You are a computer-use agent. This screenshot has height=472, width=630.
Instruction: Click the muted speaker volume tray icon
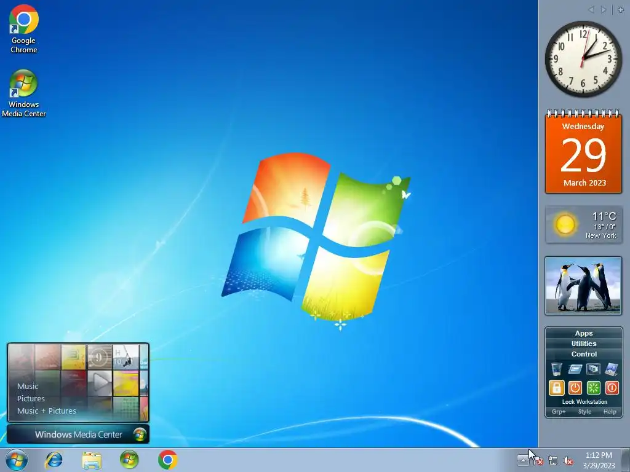pyautogui.click(x=568, y=461)
